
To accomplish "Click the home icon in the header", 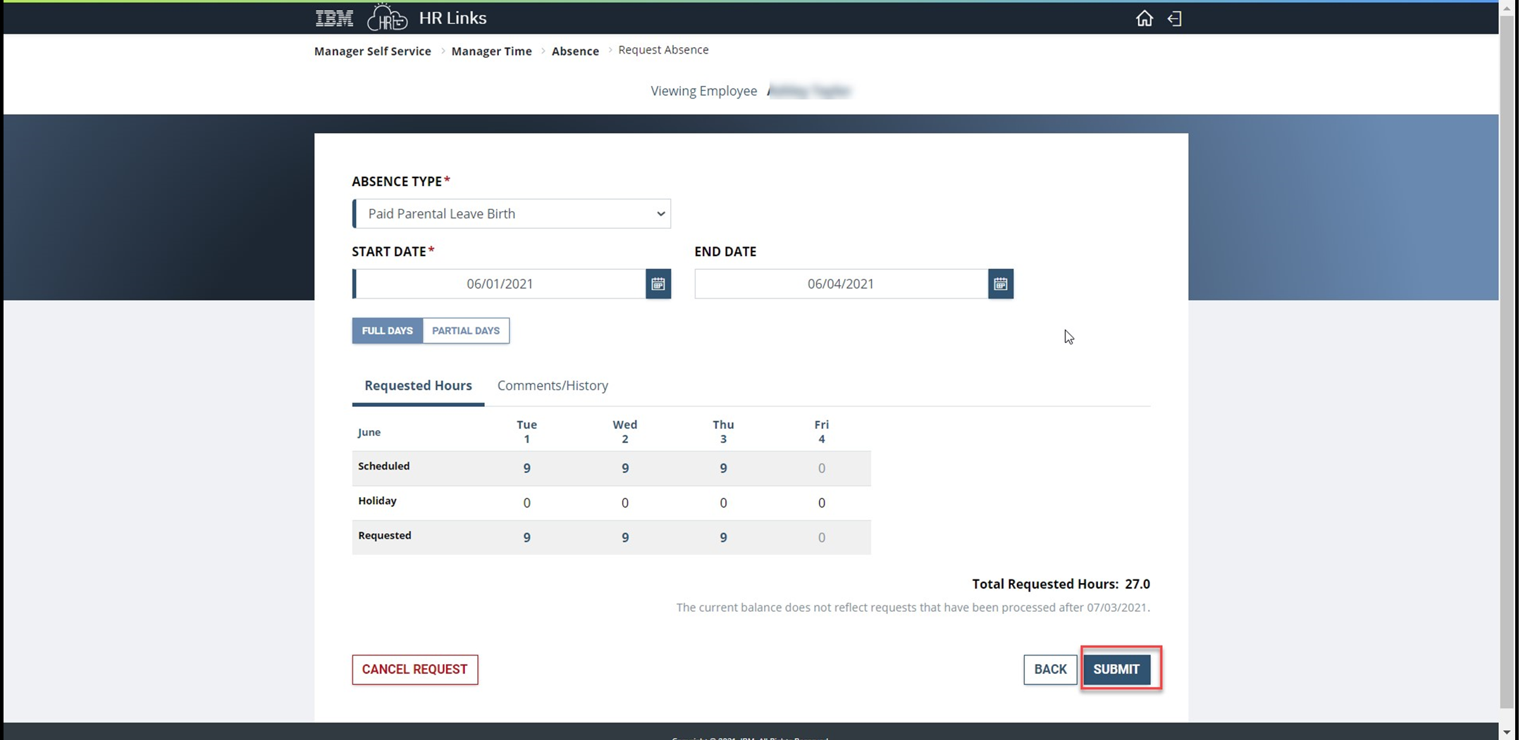I will (1144, 18).
